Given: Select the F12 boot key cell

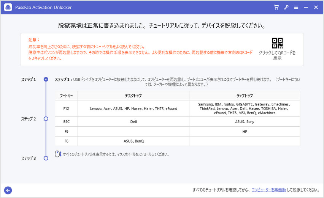Looking at the screenshot, I should [x=66, y=108].
